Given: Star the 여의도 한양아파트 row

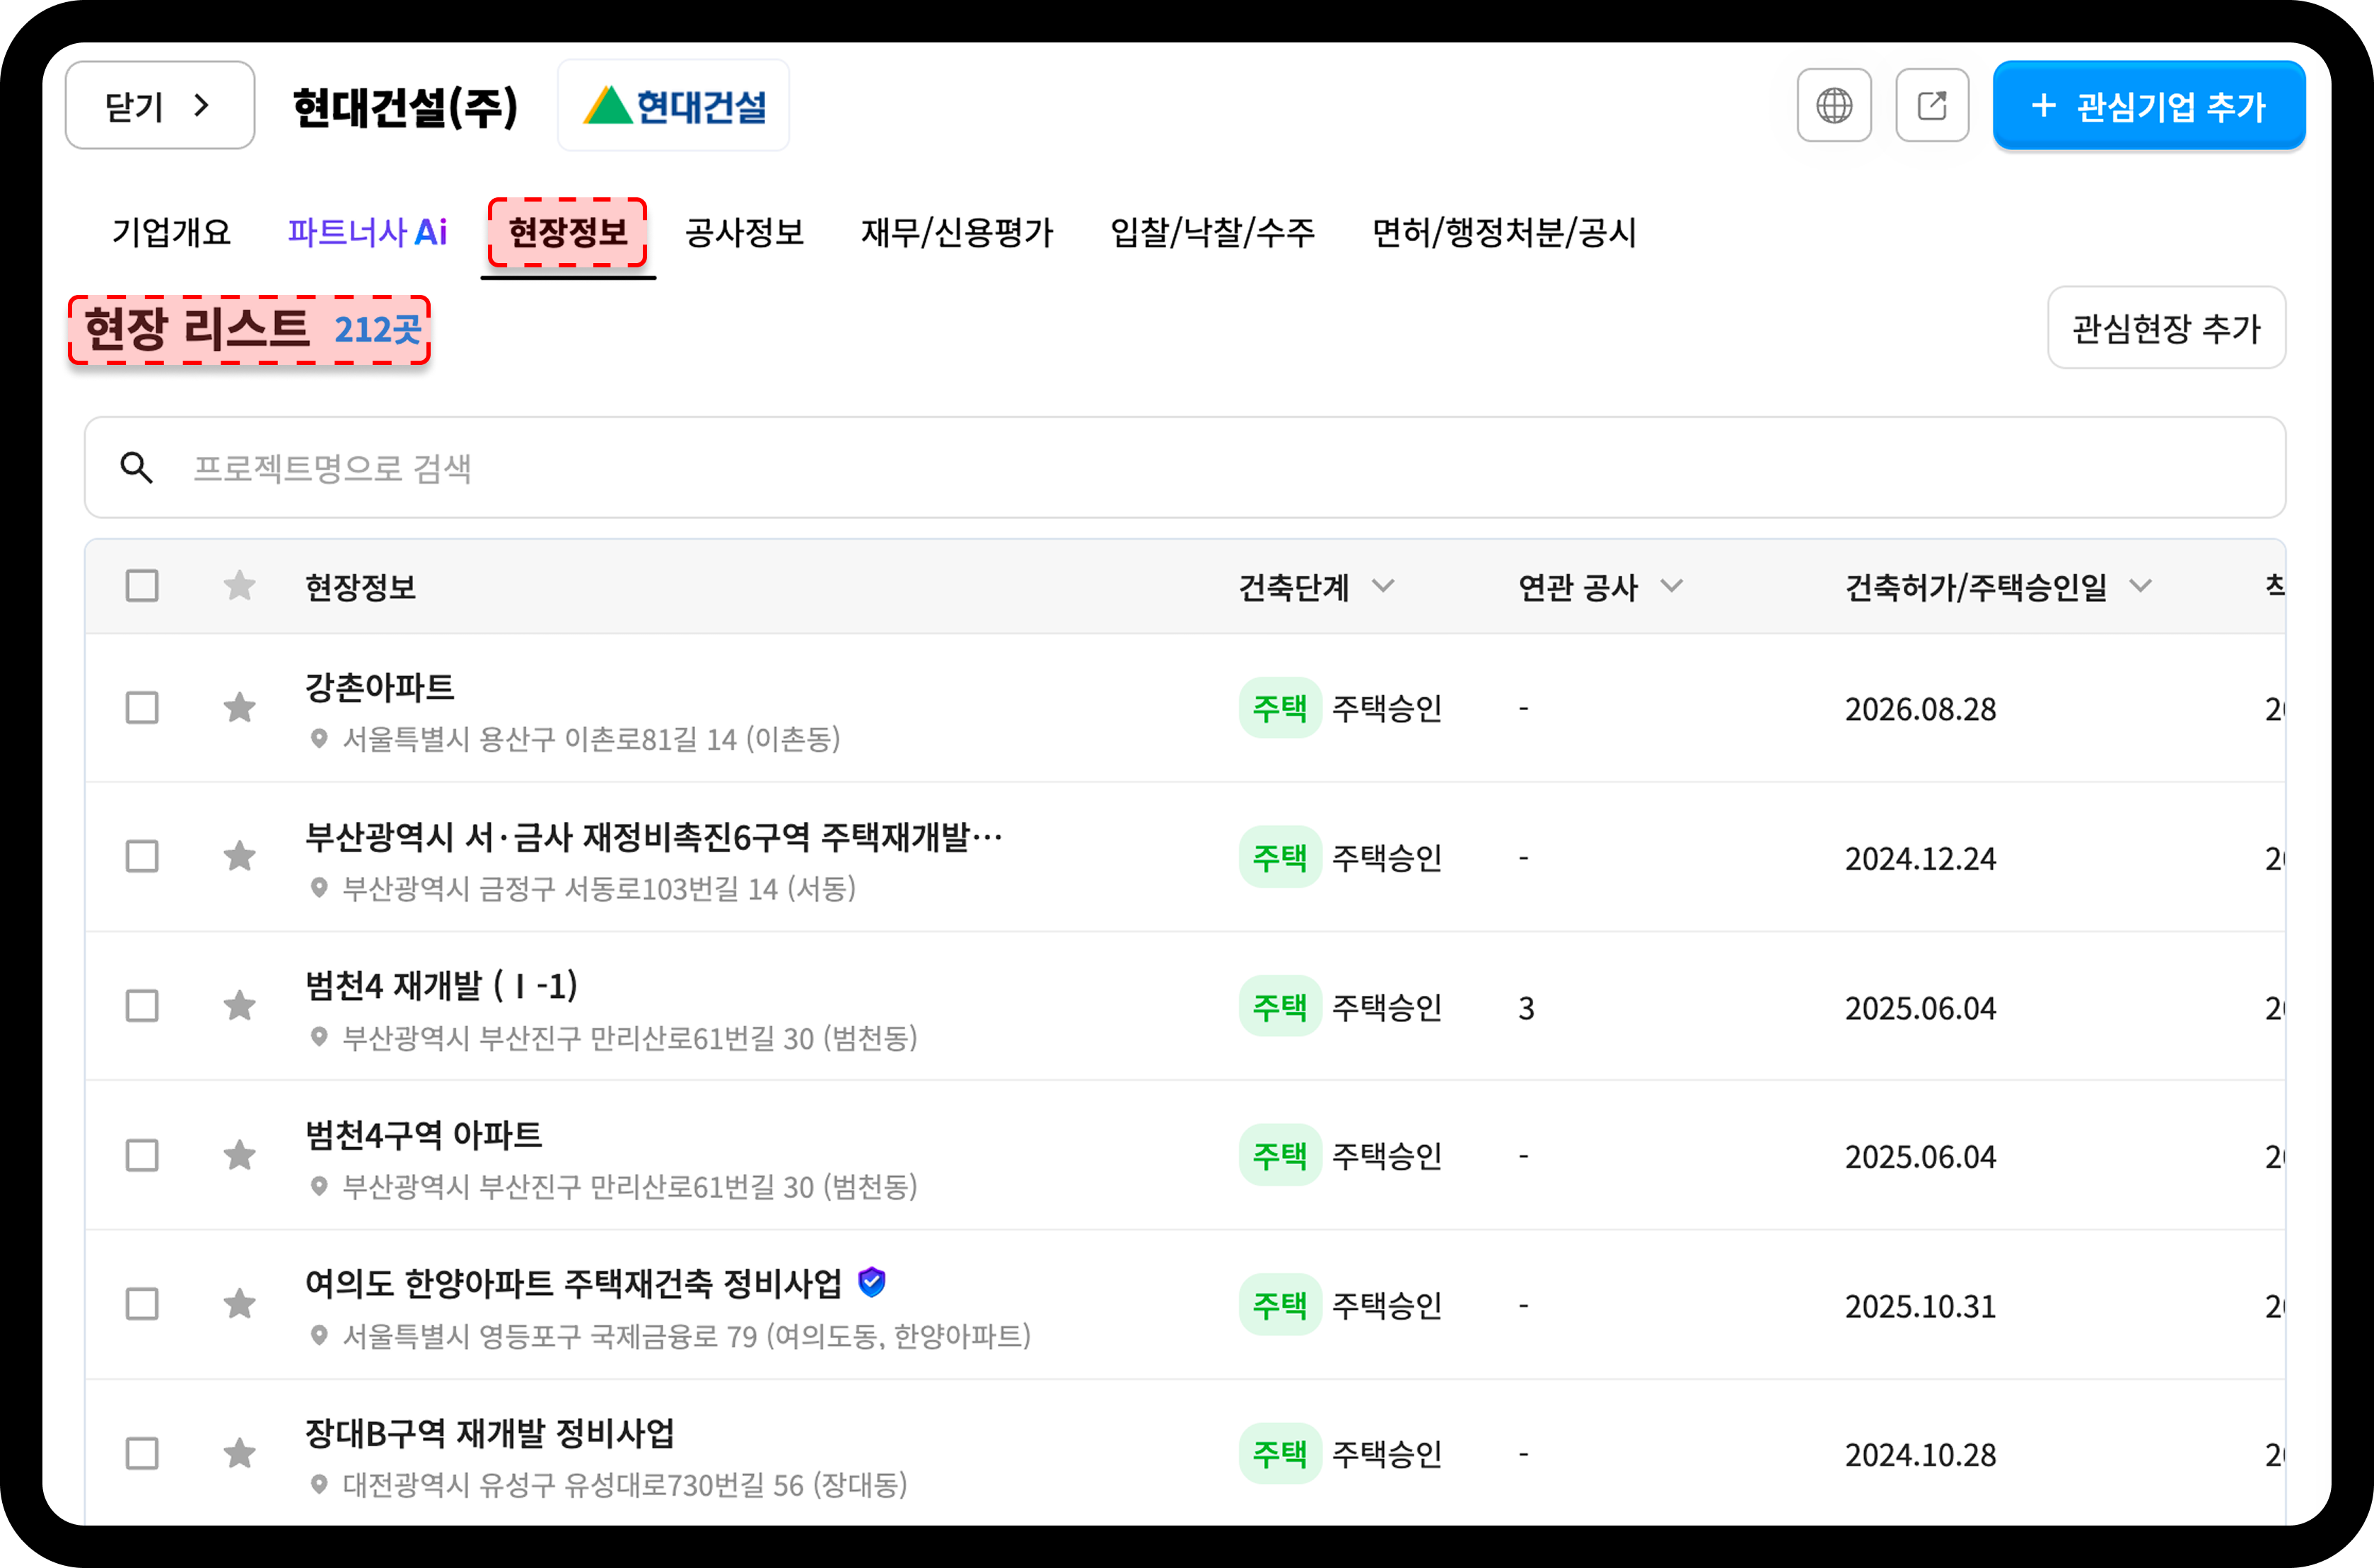Looking at the screenshot, I should click(239, 1304).
